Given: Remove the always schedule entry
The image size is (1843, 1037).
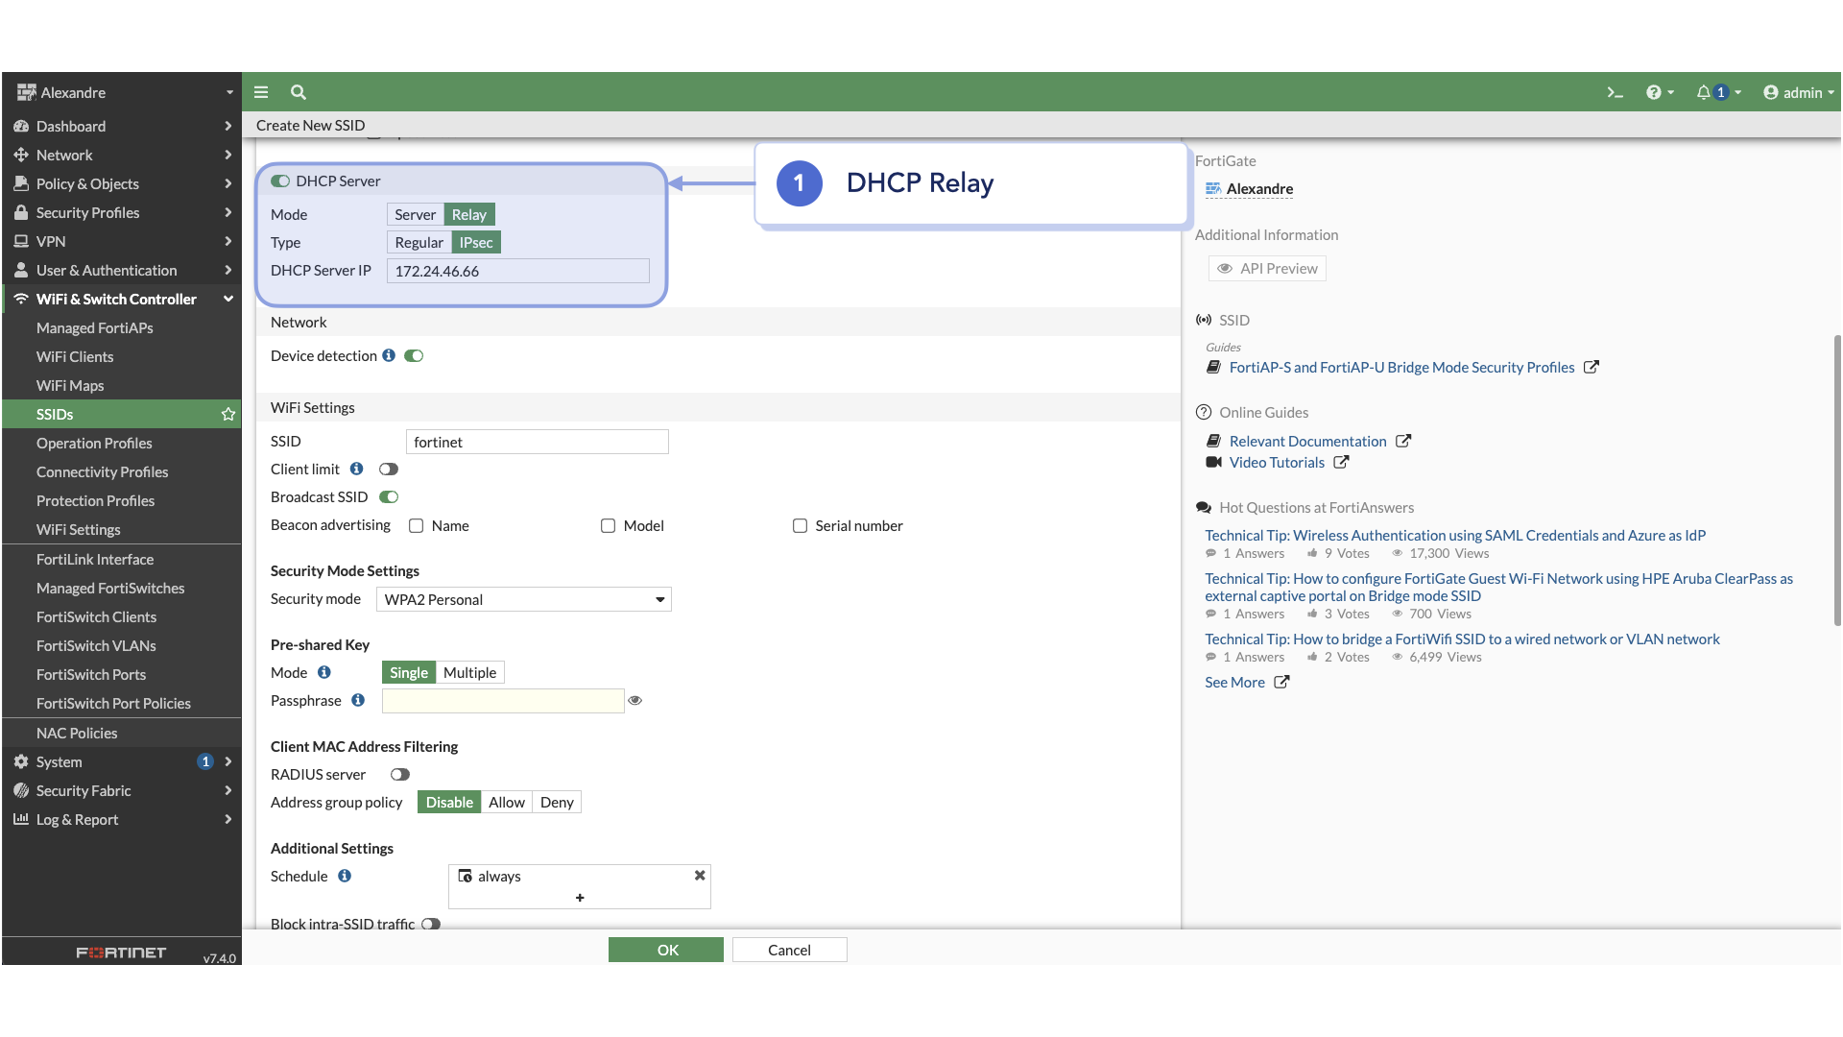Looking at the screenshot, I should click(x=700, y=876).
